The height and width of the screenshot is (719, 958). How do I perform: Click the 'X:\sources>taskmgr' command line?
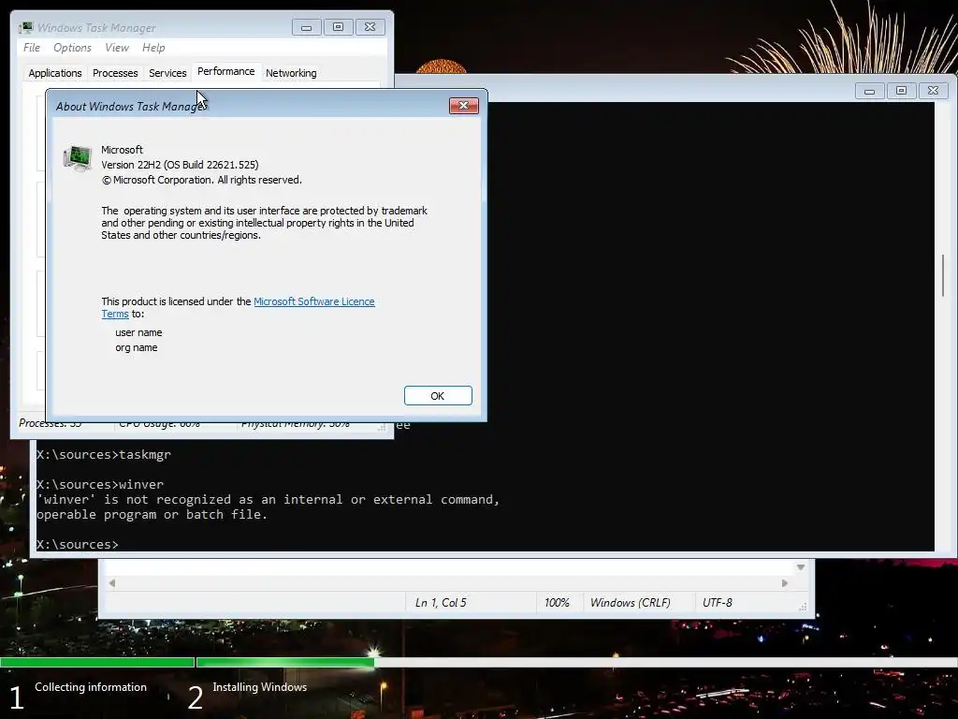click(x=104, y=454)
